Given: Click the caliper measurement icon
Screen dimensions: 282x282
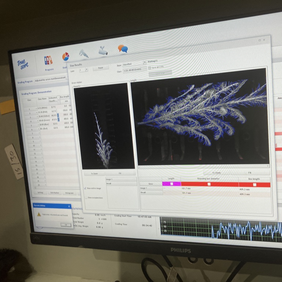Looking at the screenshot, I should [x=84, y=54].
